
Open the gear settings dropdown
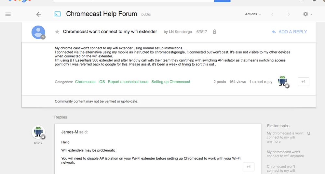307,14
